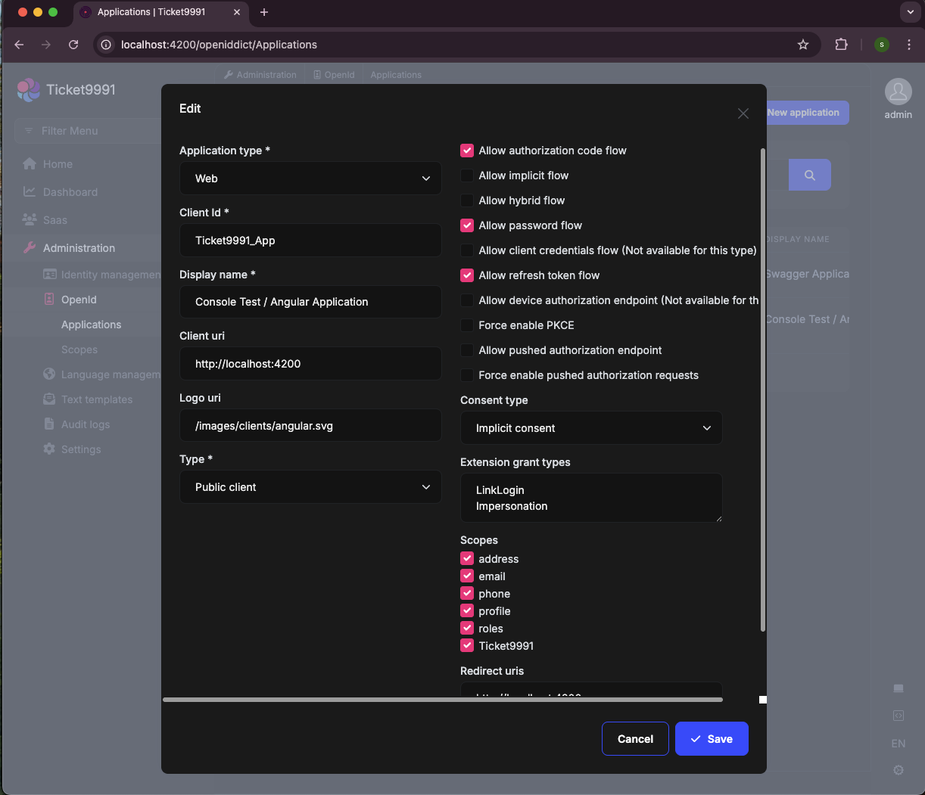925x795 pixels.
Task: Bookmark this page with star icon
Action: coord(802,45)
